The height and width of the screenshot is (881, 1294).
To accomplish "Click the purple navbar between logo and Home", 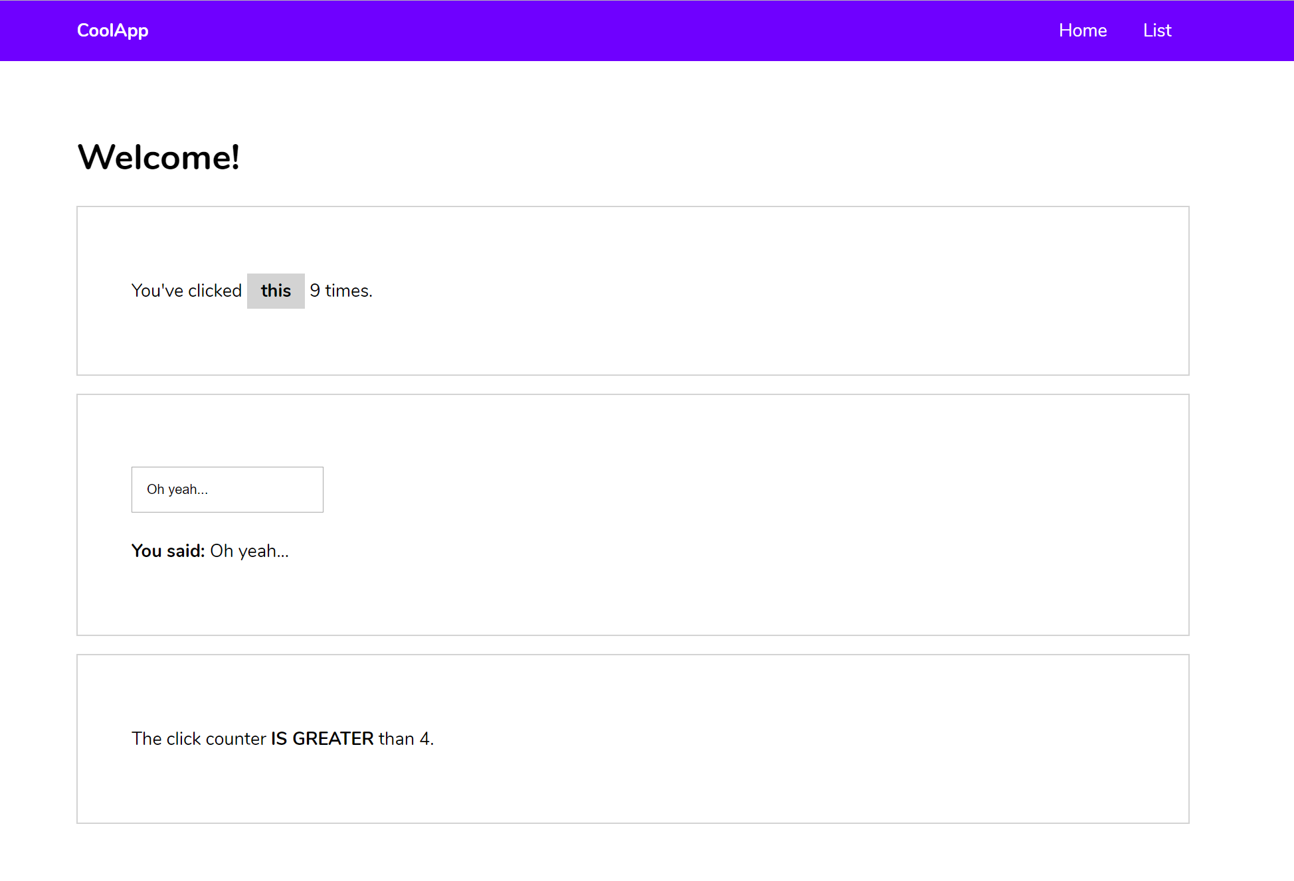I will click(x=598, y=31).
